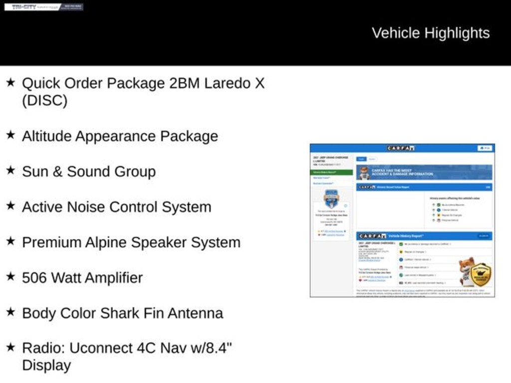Screen dimensions: 511x383
Task: Click the fox icon in Carfax accident banner
Action: [x=364, y=173]
